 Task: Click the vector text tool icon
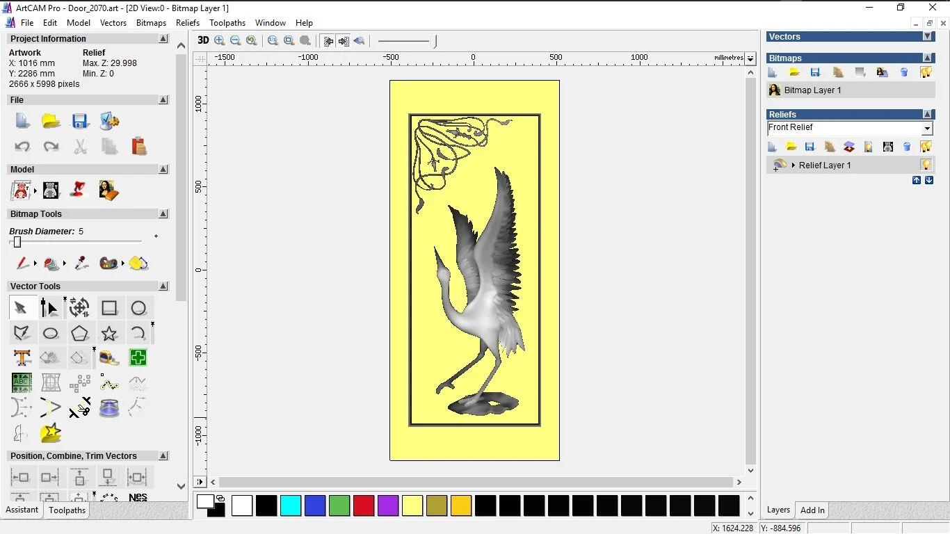tap(22, 358)
